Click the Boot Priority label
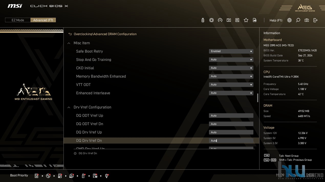 19,175
